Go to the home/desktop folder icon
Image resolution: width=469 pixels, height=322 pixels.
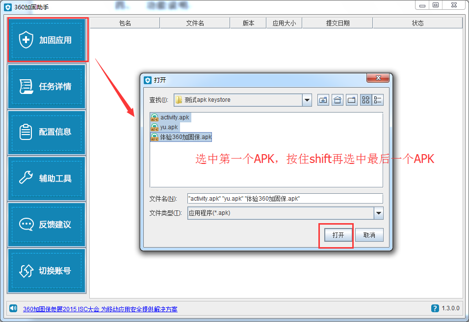tap(338, 100)
